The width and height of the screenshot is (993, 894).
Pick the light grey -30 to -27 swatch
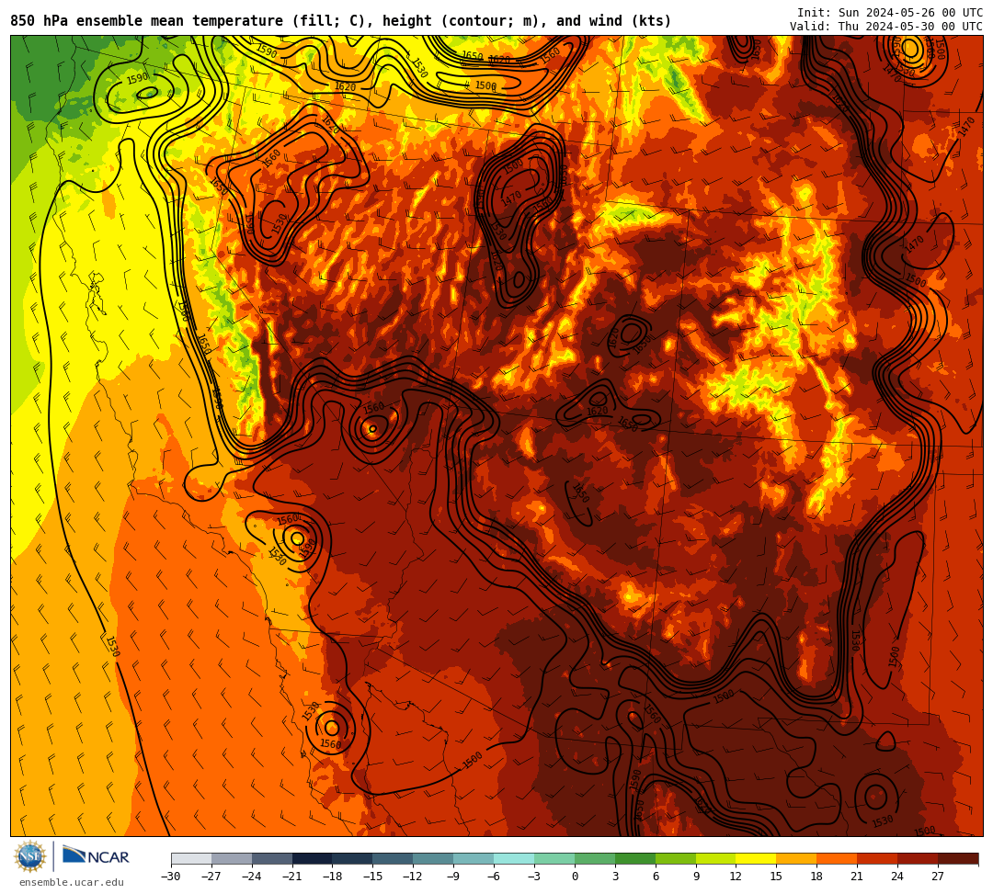(x=191, y=858)
